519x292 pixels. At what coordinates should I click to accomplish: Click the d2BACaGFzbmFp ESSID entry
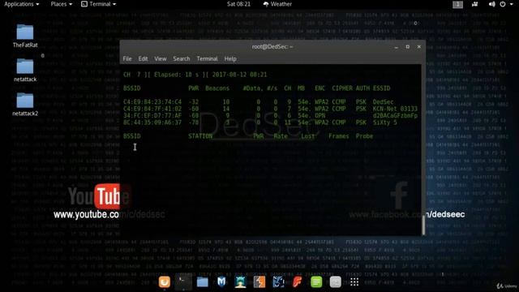point(395,115)
